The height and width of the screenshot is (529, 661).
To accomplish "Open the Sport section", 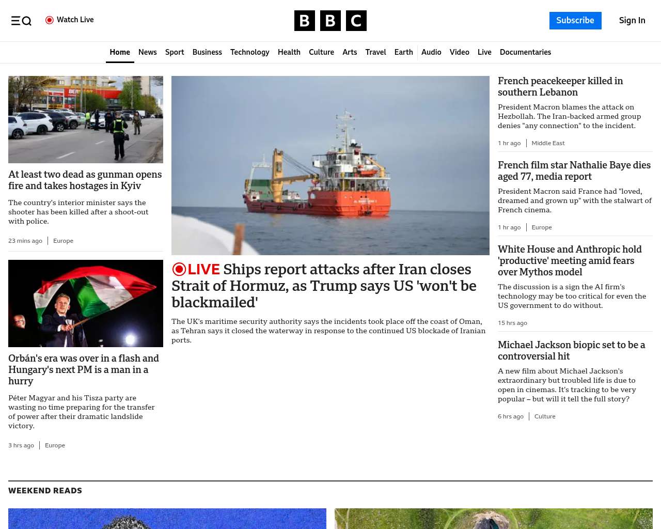I will point(175,52).
